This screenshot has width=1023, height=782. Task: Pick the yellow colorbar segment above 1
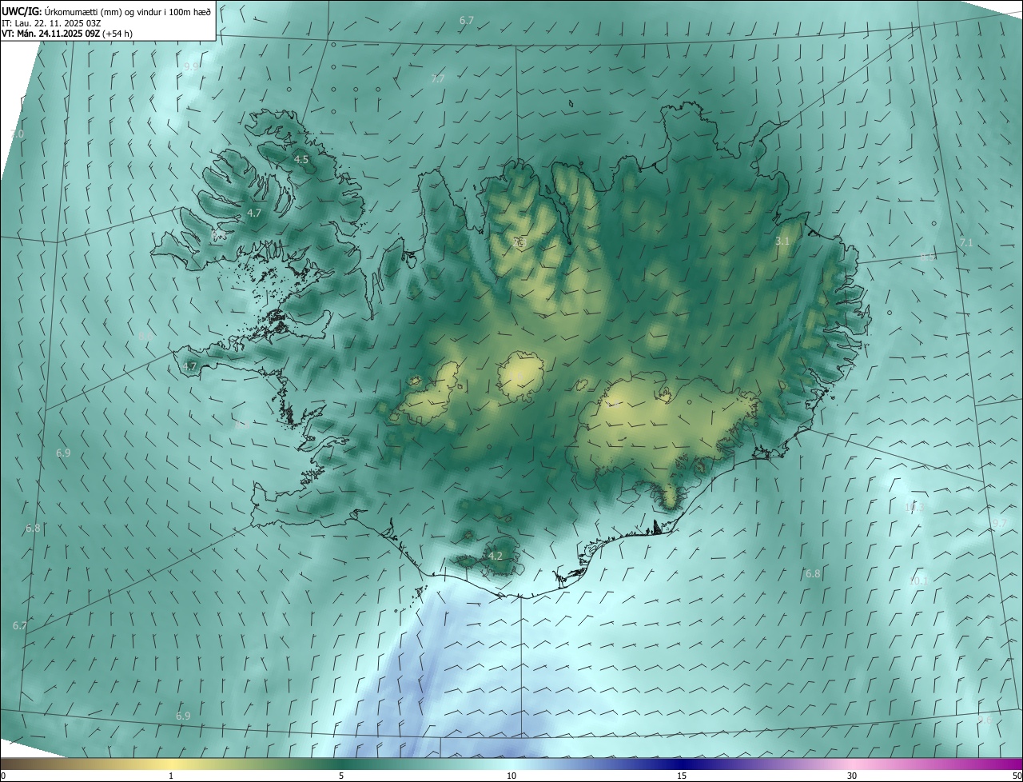[x=171, y=764]
